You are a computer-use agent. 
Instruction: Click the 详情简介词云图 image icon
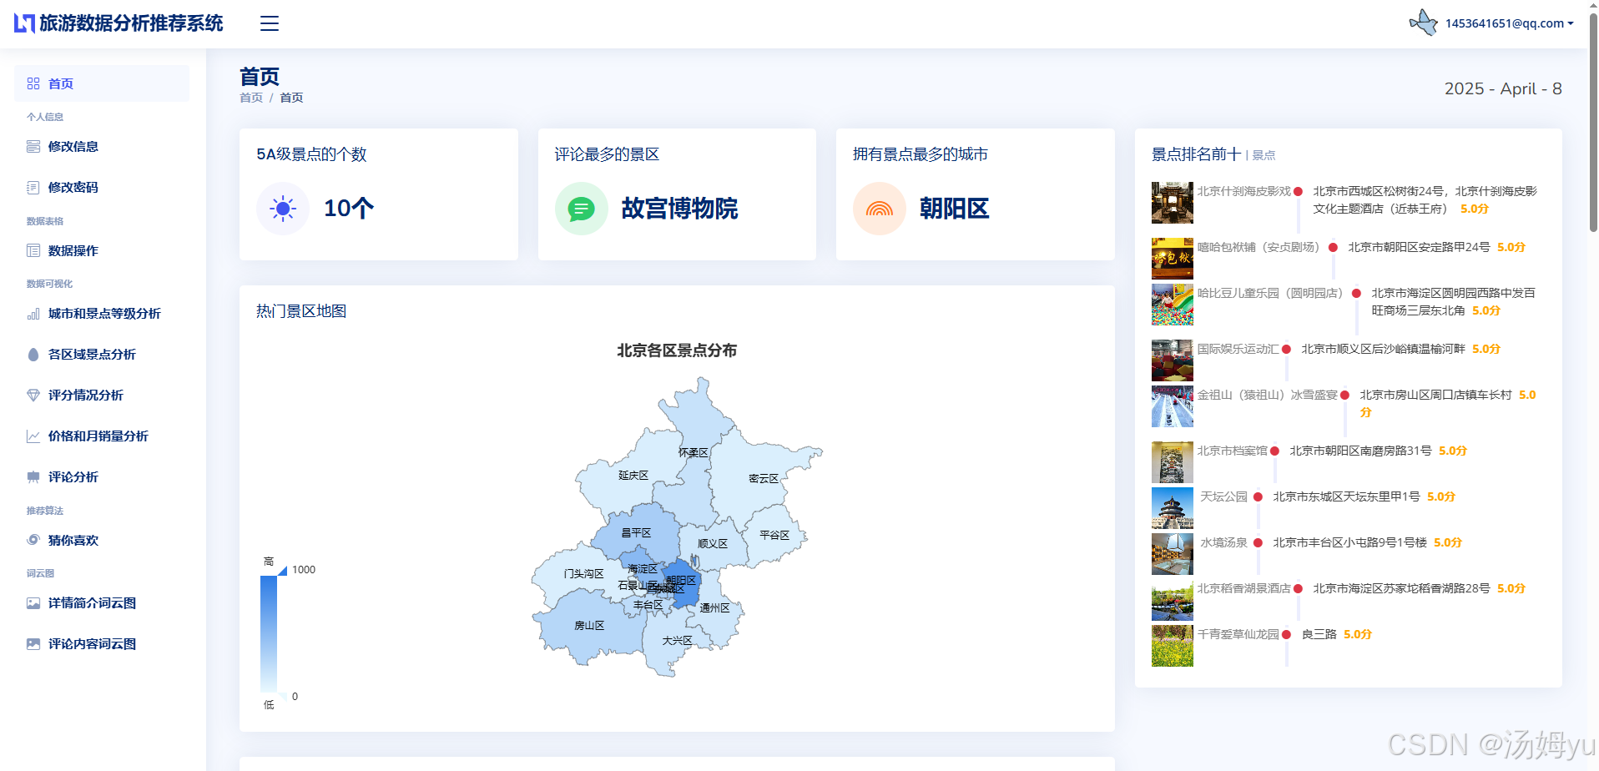(33, 602)
